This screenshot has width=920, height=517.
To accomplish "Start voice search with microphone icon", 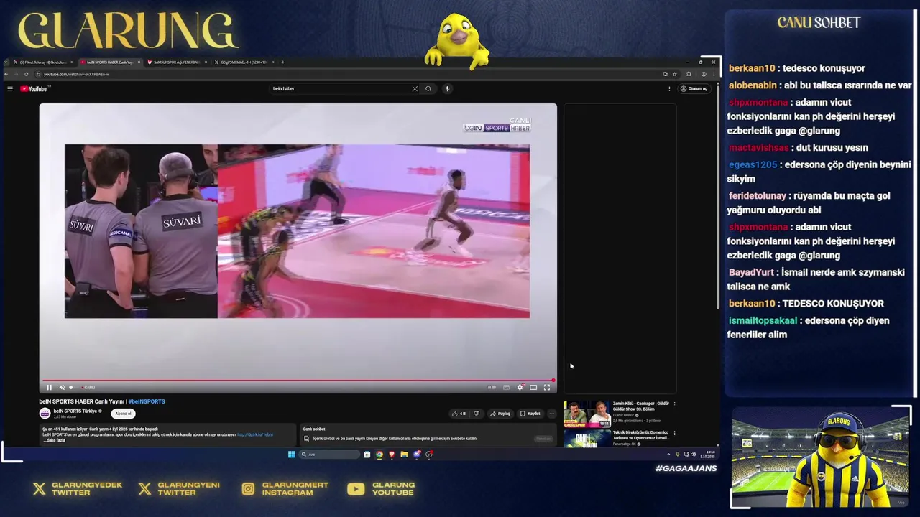I will click(x=447, y=89).
